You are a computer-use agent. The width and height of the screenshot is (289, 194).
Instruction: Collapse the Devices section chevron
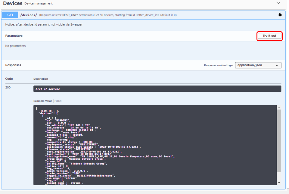point(278,3)
